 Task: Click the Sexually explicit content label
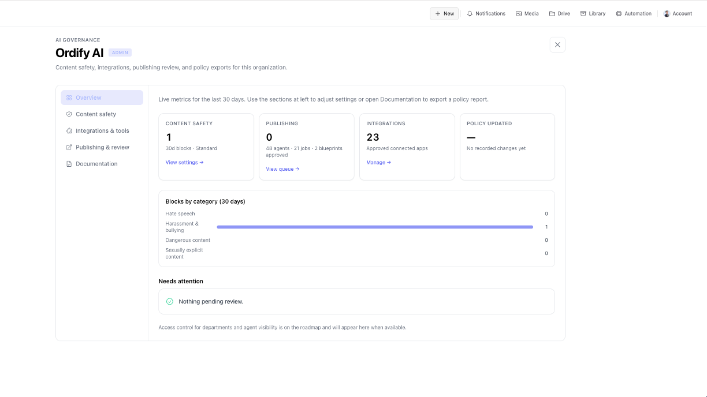point(184,253)
